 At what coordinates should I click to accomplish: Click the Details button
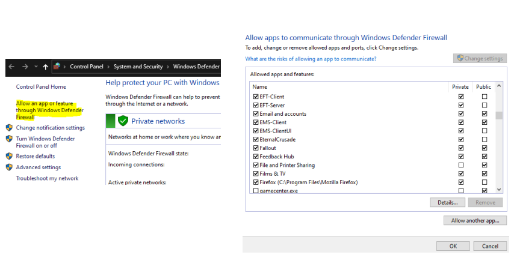pyautogui.click(x=448, y=203)
